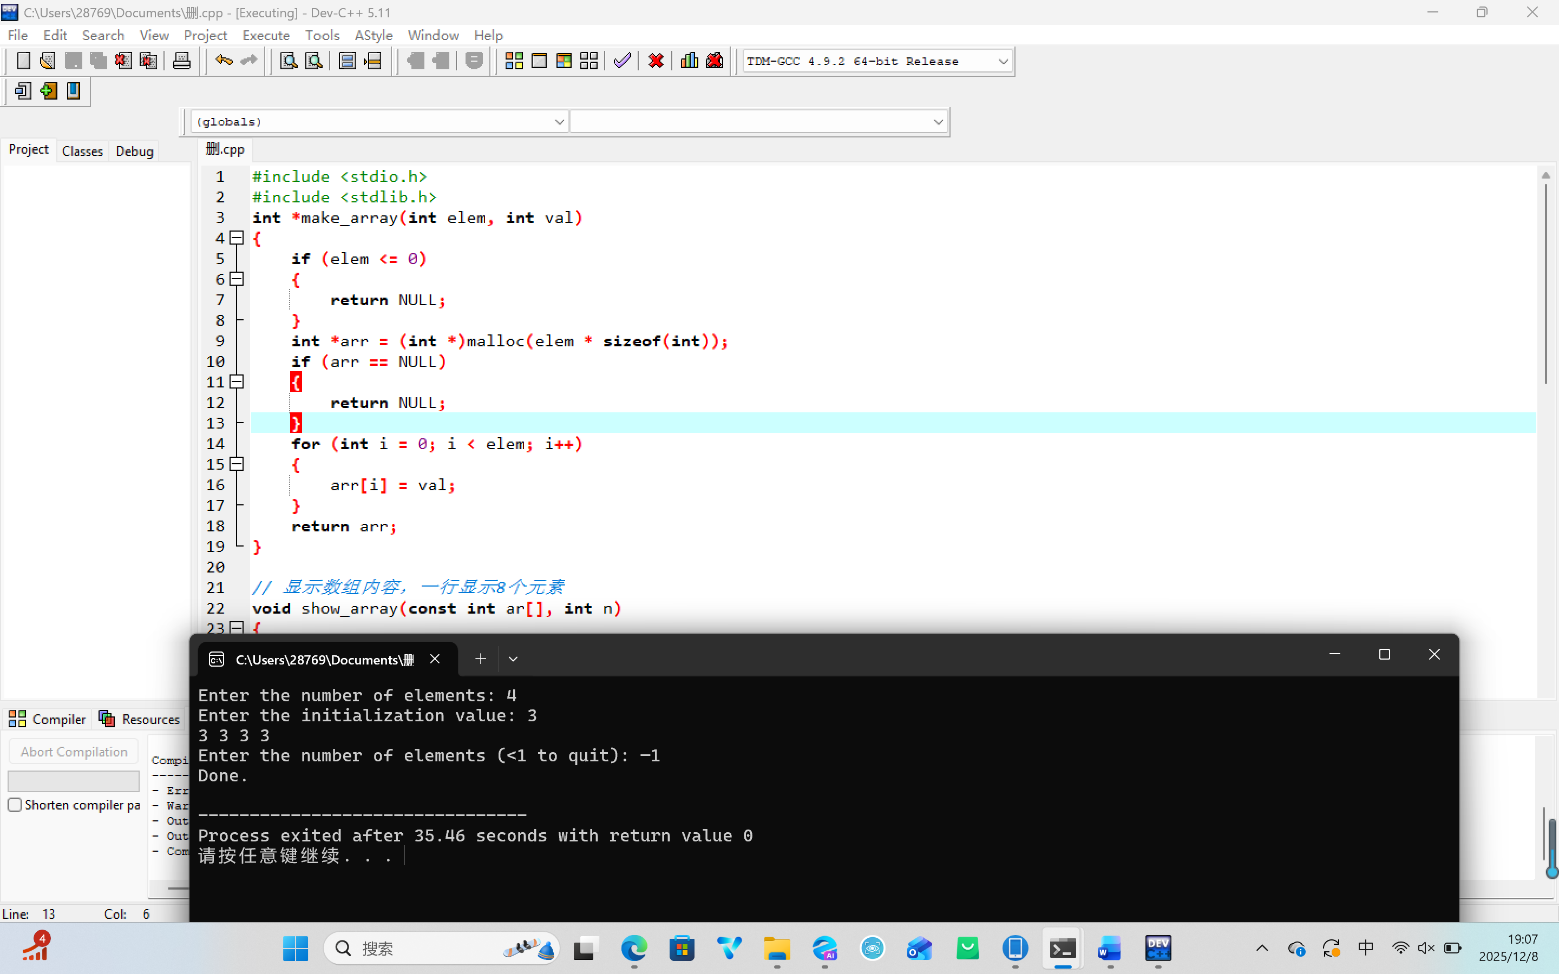Open the terminal new-tab chevron dropdown
The image size is (1559, 974).
coord(513,659)
